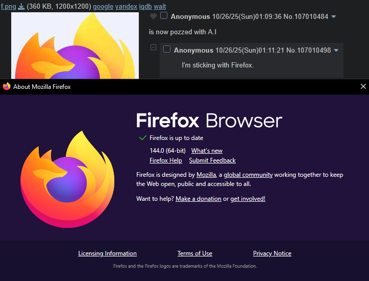Search image with google link
Viewport: 369px width, 281px height.
tap(103, 6)
